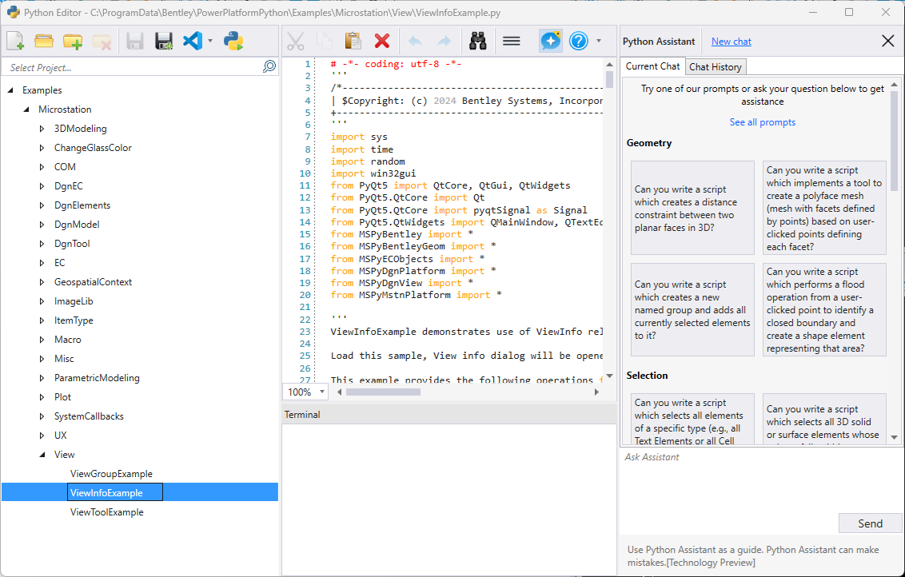This screenshot has height=577, width=905.
Task: Collapse the Microstation tree node
Action: (26, 109)
